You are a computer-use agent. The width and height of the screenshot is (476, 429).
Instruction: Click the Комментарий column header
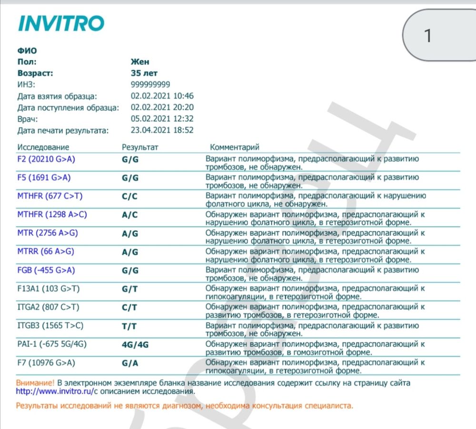click(235, 147)
